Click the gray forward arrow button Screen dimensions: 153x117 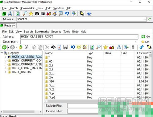pyautogui.click(x=12, y=47)
